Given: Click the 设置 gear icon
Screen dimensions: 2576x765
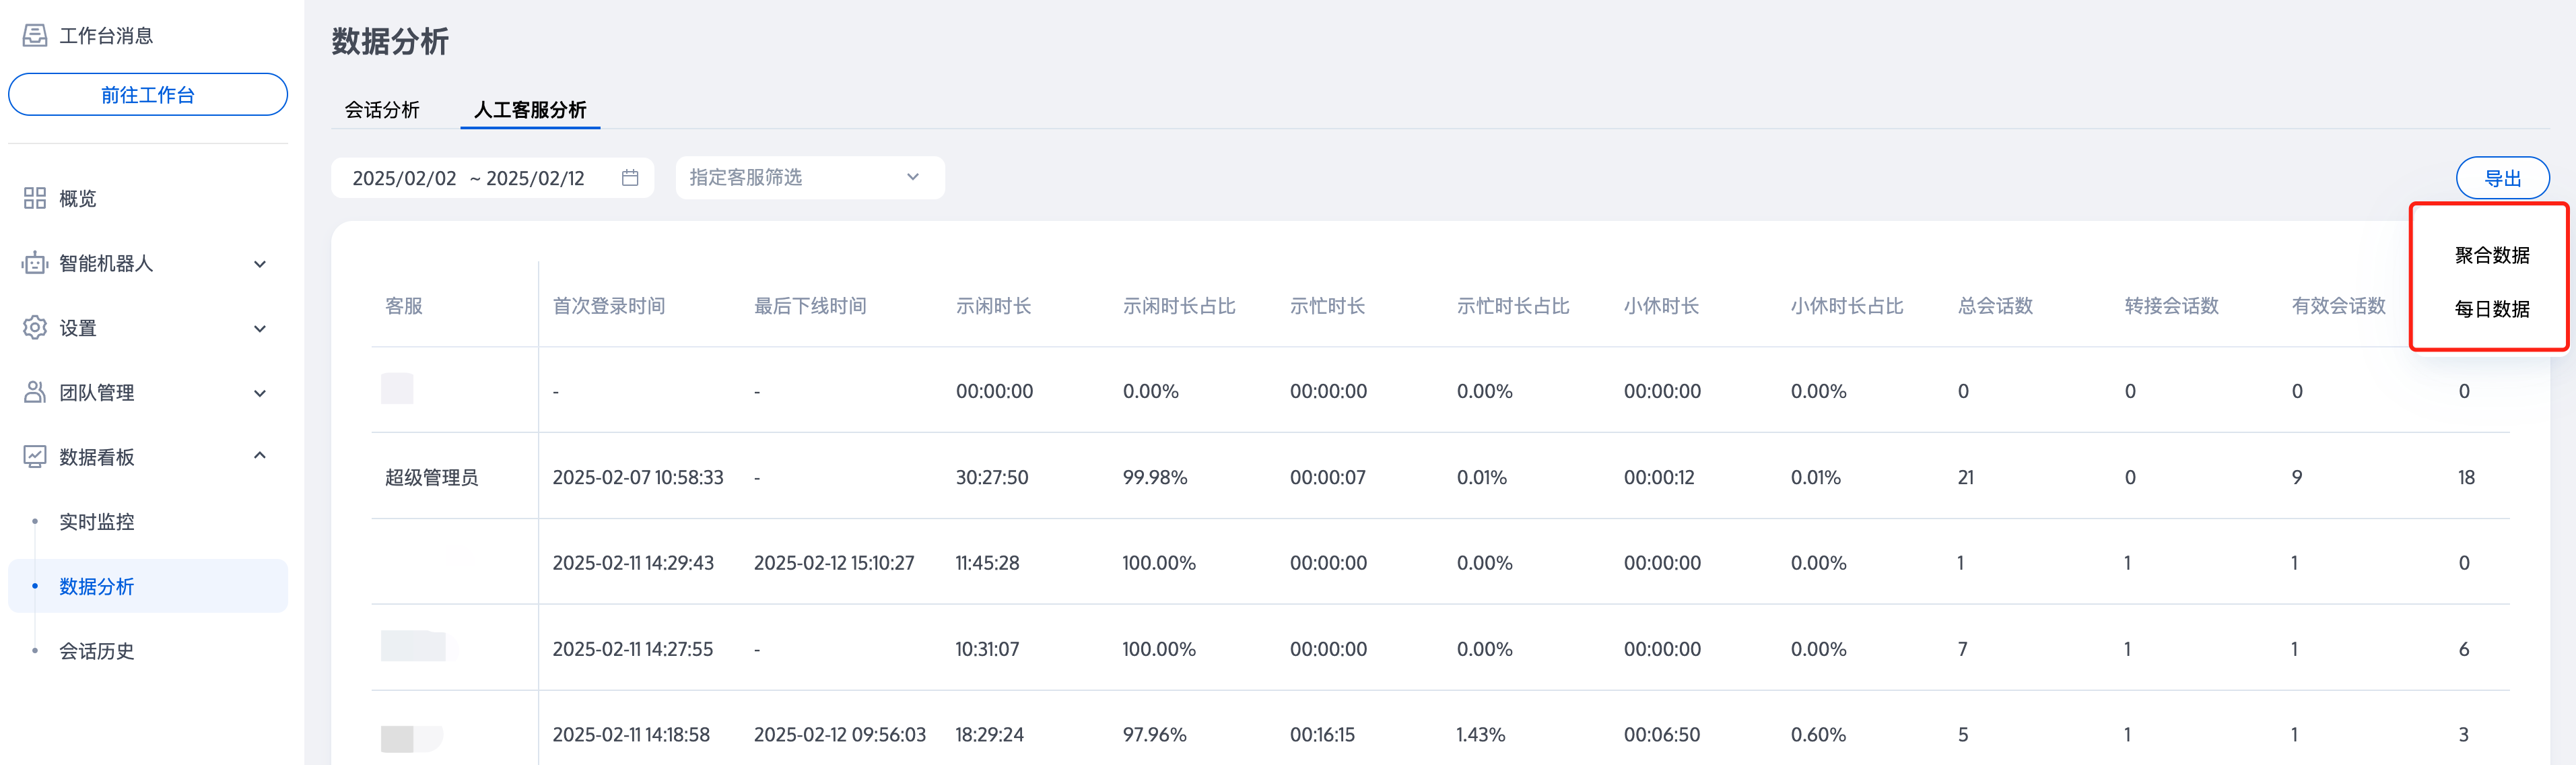Looking at the screenshot, I should 35,328.
